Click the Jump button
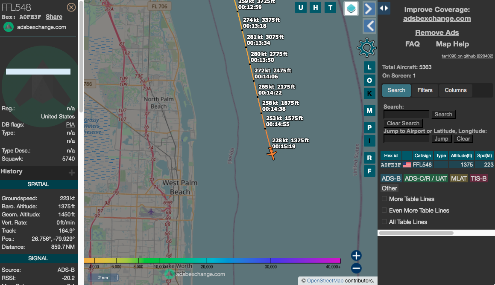Image resolution: width=495 pixels, height=285 pixels. click(x=441, y=138)
